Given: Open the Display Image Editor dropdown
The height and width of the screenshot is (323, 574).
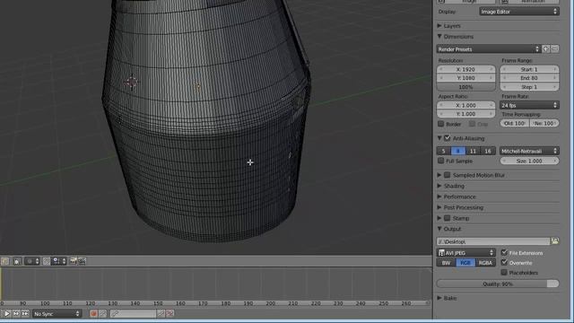Looking at the screenshot, I should tap(519, 12).
